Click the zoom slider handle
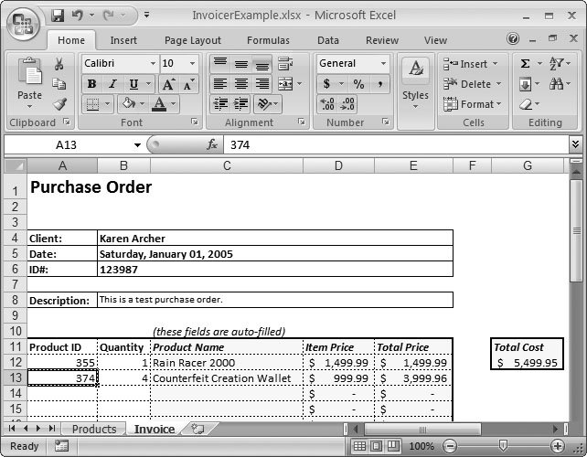This screenshot has height=457, width=587. click(x=501, y=446)
